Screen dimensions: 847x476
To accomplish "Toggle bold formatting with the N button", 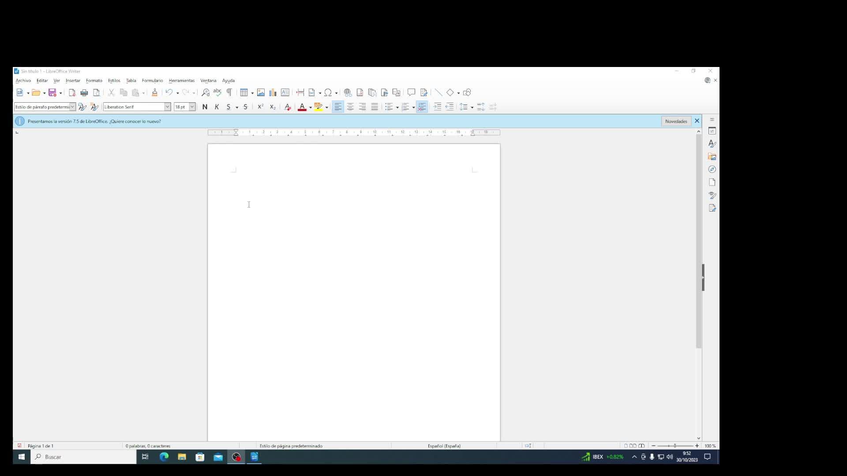I will click(x=205, y=107).
